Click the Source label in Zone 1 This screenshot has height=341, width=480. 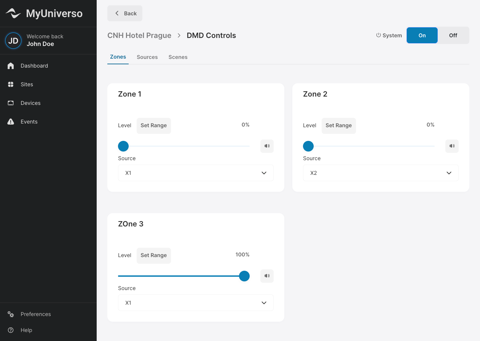(x=127, y=158)
